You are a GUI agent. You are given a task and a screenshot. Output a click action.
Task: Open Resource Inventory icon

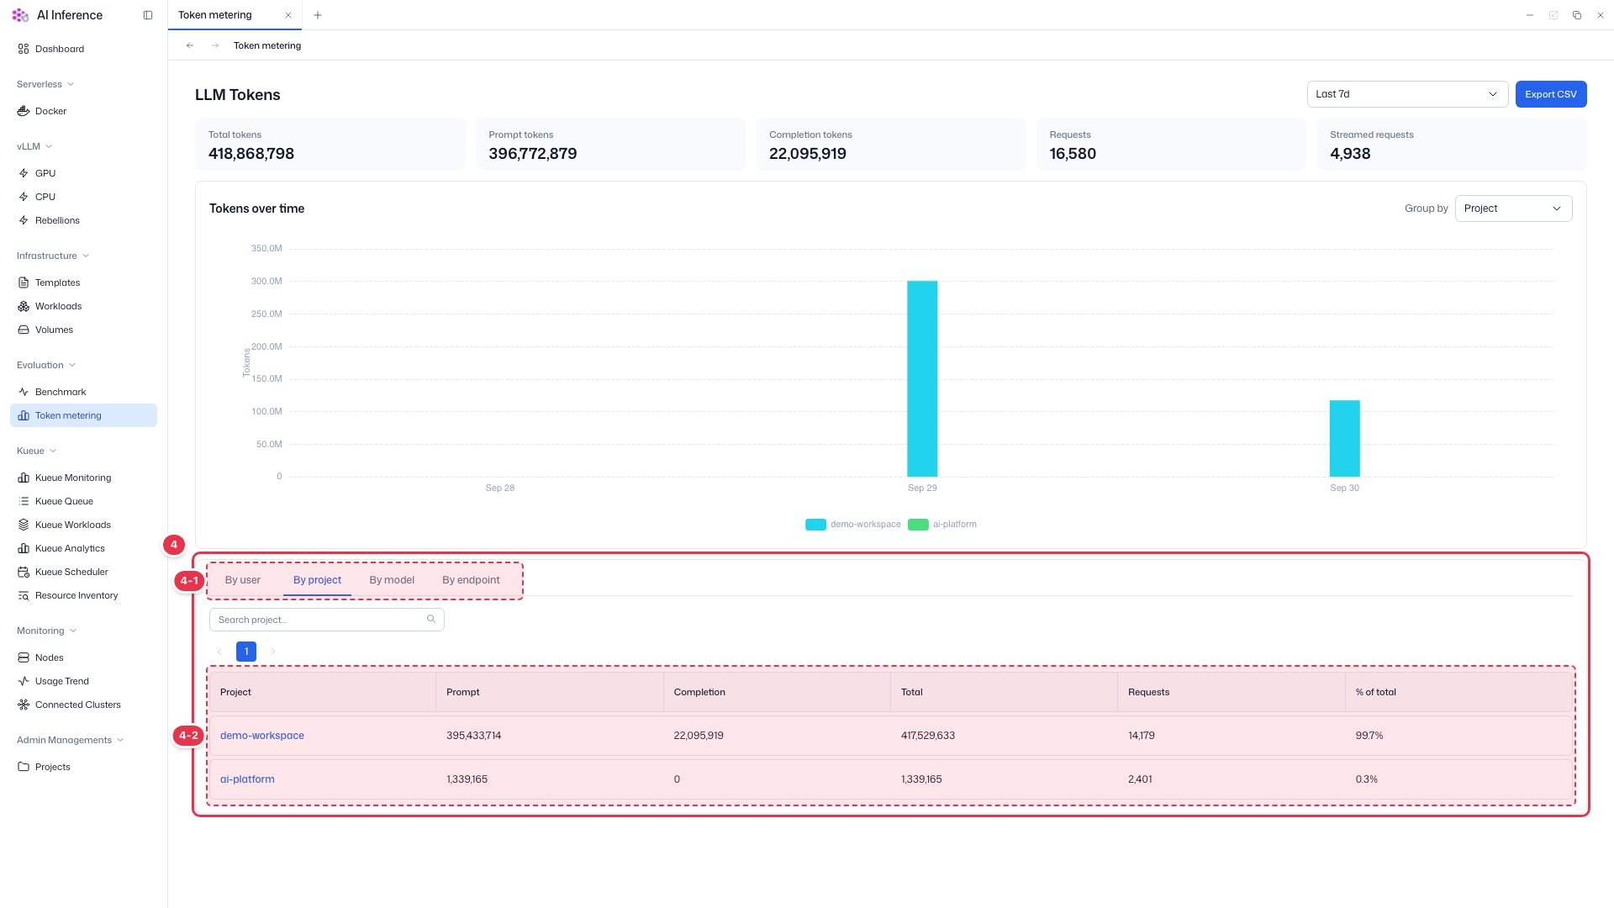click(x=24, y=595)
